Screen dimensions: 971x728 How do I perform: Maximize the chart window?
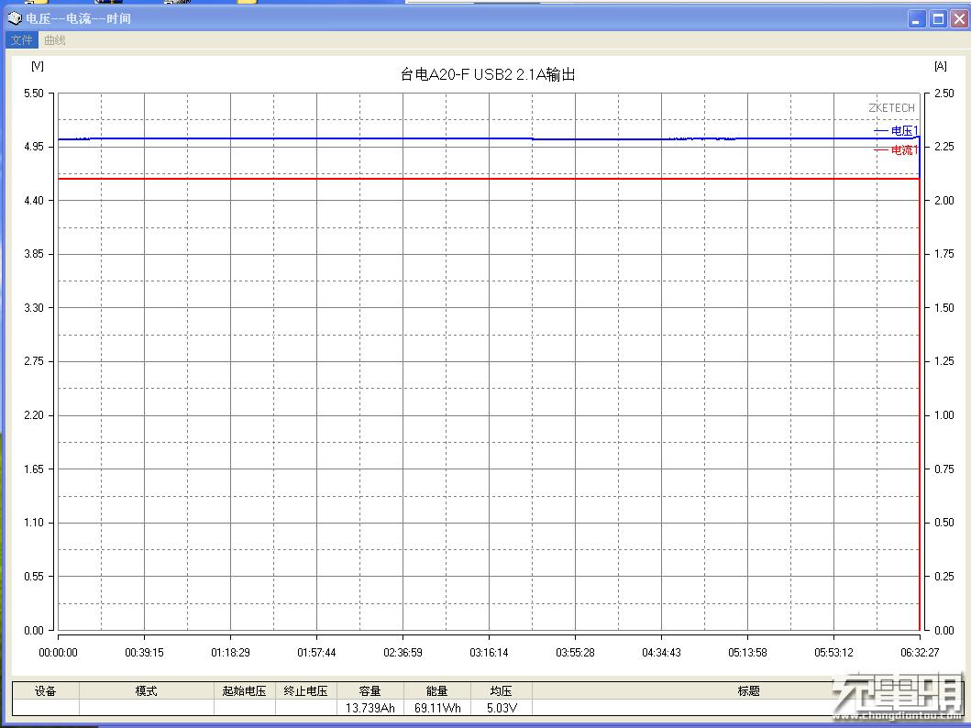pos(937,17)
